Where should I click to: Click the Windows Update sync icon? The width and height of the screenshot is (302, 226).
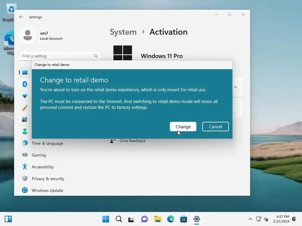coord(25,190)
